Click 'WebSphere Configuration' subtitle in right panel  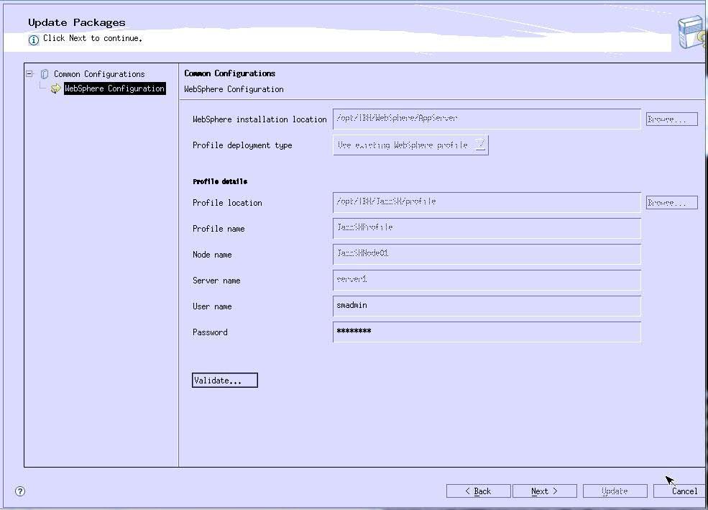click(234, 89)
